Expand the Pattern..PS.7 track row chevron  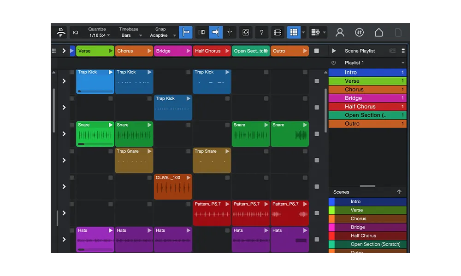pos(64,213)
